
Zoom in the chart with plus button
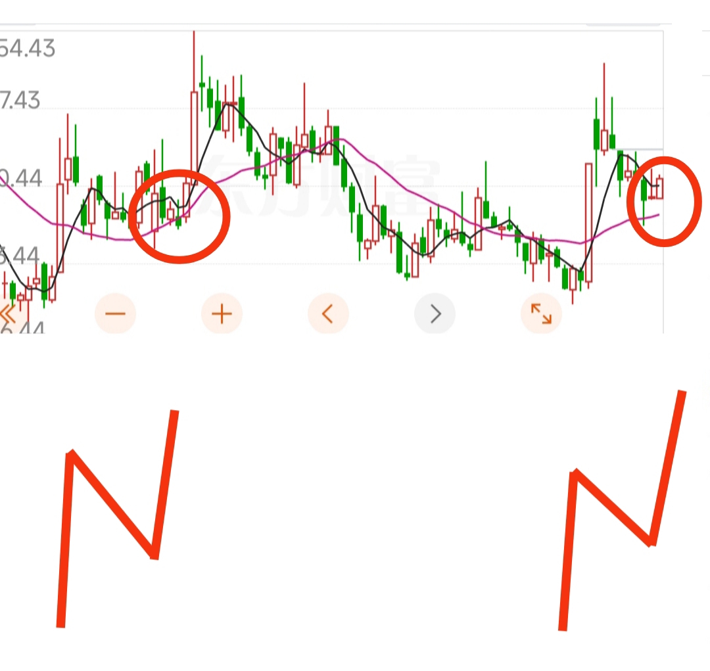coord(222,313)
